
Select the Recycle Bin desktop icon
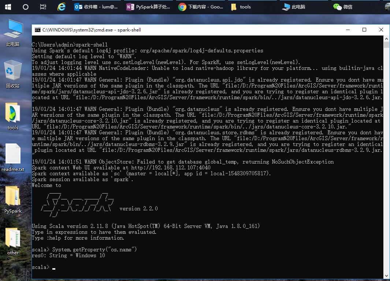coord(13,75)
